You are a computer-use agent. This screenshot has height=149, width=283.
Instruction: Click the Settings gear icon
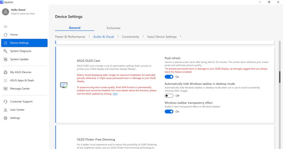pyautogui.click(x=6, y=118)
